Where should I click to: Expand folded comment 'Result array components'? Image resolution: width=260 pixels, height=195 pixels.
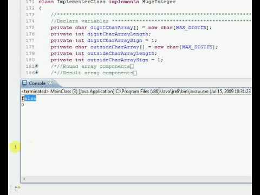(37, 73)
